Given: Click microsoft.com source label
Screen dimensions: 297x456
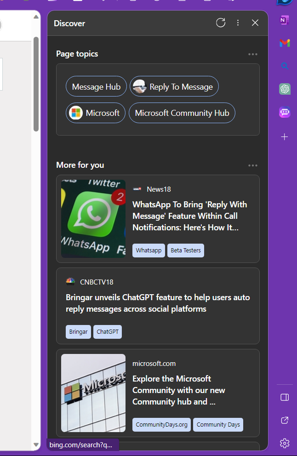Looking at the screenshot, I should point(154,364).
